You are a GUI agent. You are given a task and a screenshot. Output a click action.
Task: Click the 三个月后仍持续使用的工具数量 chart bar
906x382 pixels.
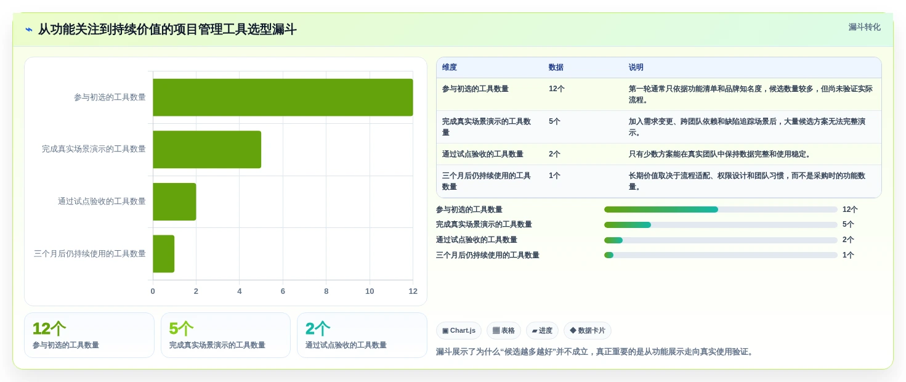(164, 254)
